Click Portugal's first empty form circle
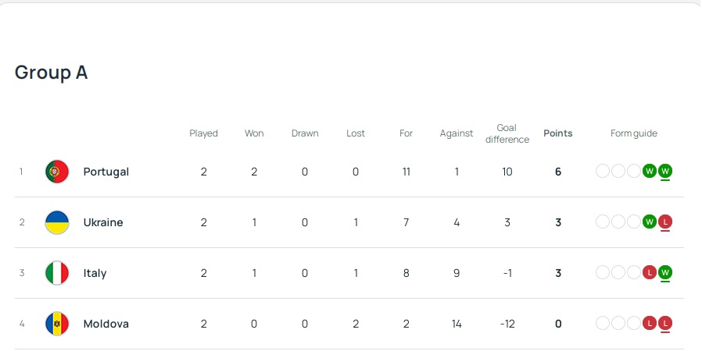The width and height of the screenshot is (702, 351). click(603, 171)
